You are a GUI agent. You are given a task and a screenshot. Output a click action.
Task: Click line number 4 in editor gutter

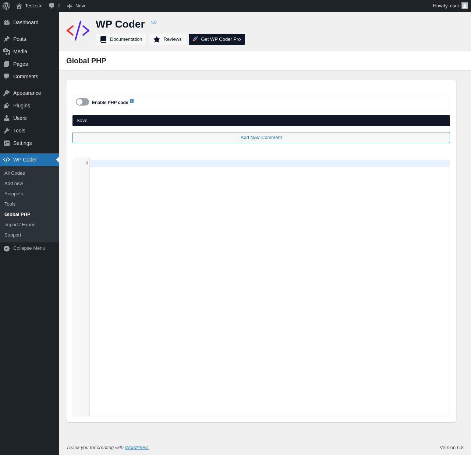coord(87,163)
